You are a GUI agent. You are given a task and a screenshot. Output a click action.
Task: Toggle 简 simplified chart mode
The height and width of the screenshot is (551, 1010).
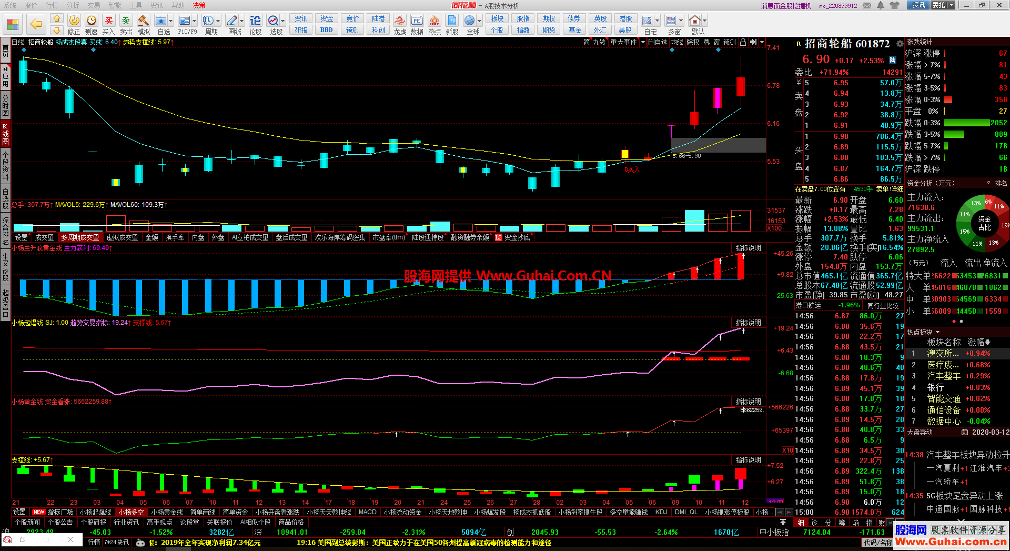[587, 42]
